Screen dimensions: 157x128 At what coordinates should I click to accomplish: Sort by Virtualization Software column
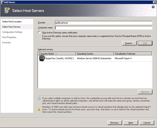pos(133,54)
